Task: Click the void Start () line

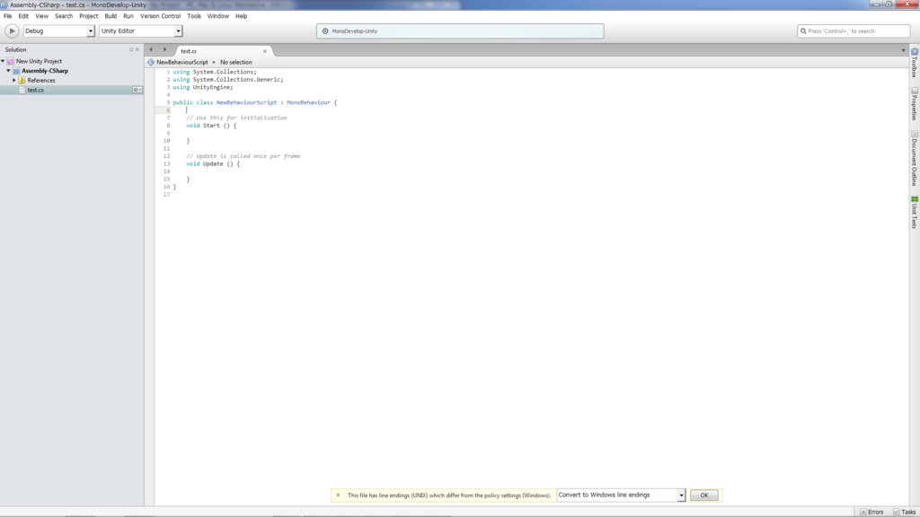Action: click(x=211, y=126)
